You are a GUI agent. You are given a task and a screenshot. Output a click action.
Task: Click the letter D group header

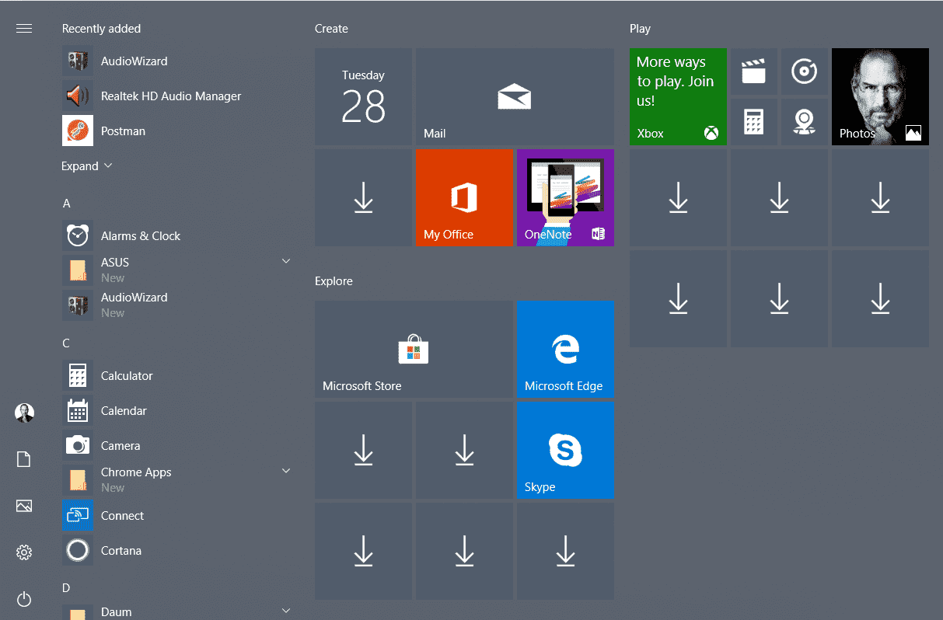pos(66,588)
